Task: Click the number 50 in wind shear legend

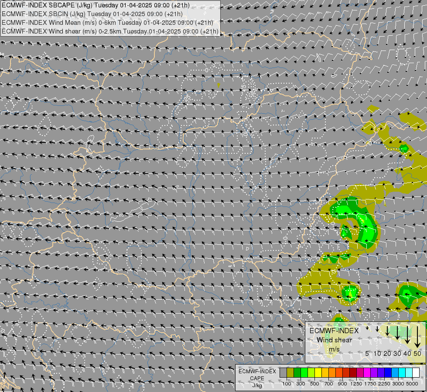Action: tap(417, 353)
